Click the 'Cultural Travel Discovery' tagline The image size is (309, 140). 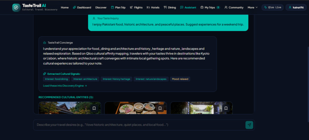(x=40, y=10)
